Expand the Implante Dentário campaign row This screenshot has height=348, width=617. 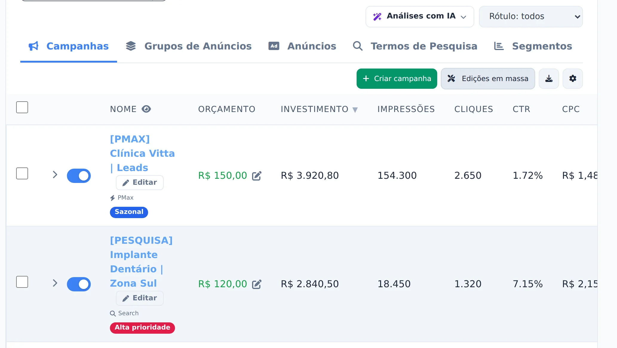pos(55,283)
